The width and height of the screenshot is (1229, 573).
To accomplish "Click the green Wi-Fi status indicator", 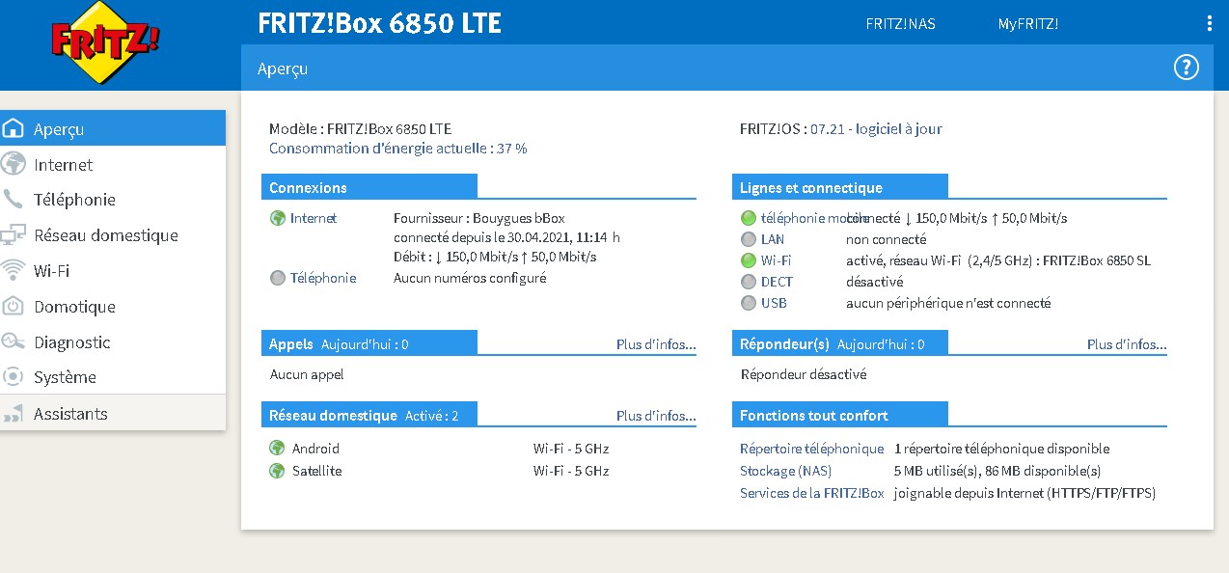I will [749, 260].
